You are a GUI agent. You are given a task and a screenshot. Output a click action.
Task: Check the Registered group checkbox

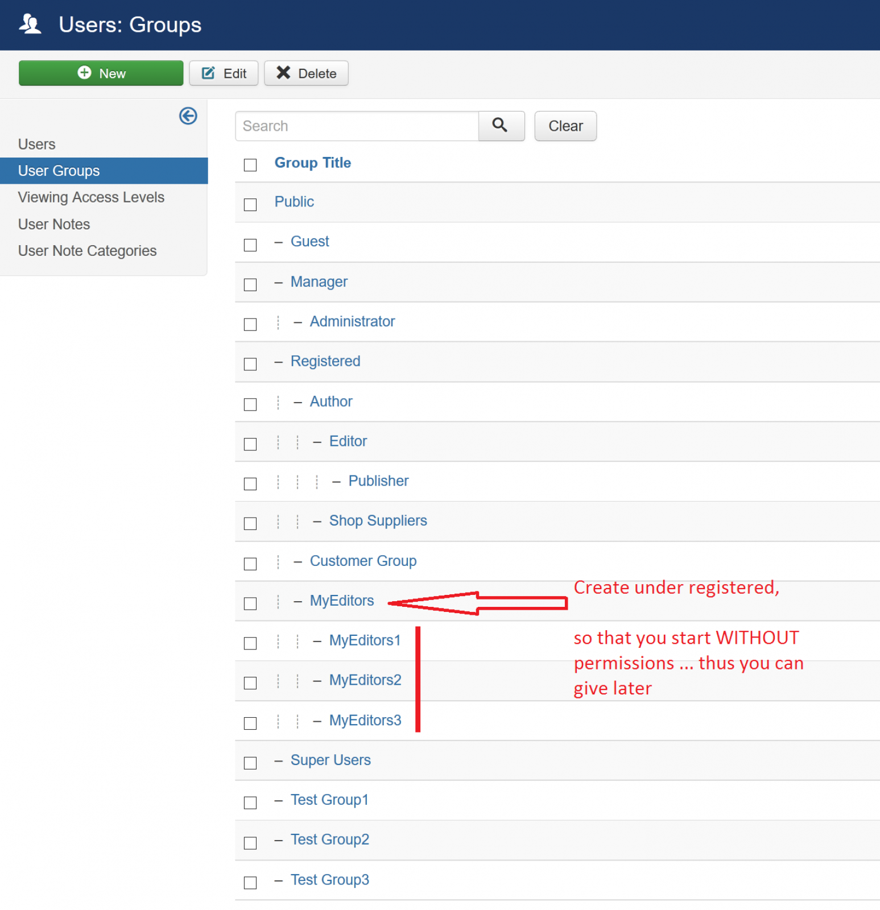[x=250, y=364]
